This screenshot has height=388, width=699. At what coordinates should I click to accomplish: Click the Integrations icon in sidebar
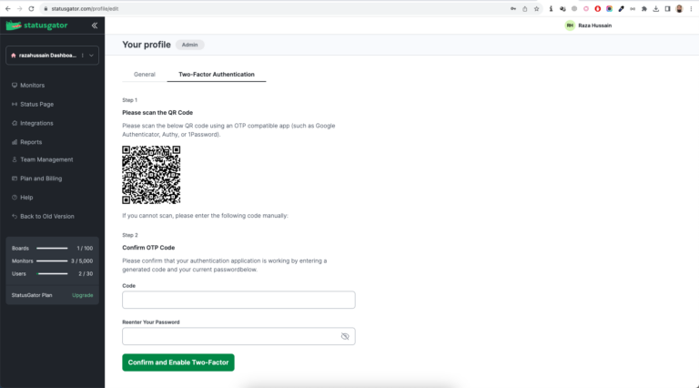(x=14, y=123)
